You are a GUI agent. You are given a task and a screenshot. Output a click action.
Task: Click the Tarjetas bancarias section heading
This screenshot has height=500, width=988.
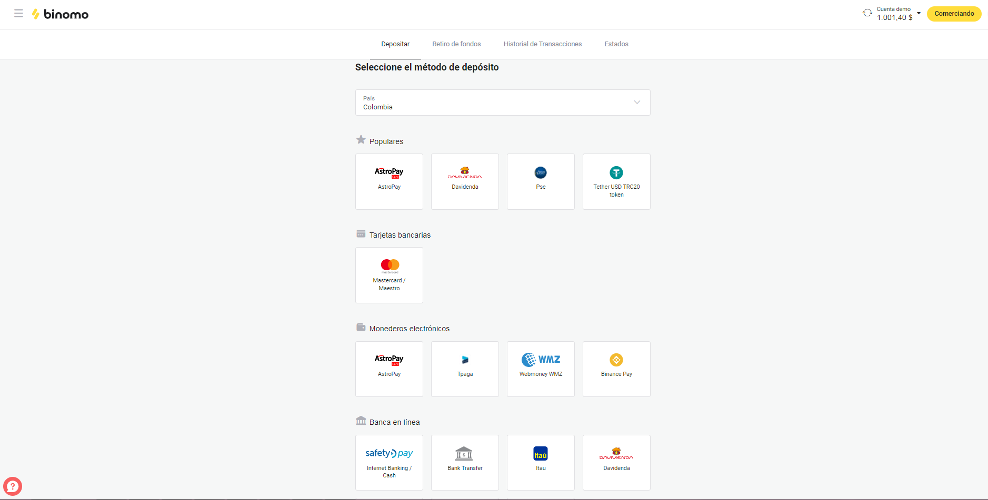[400, 235]
